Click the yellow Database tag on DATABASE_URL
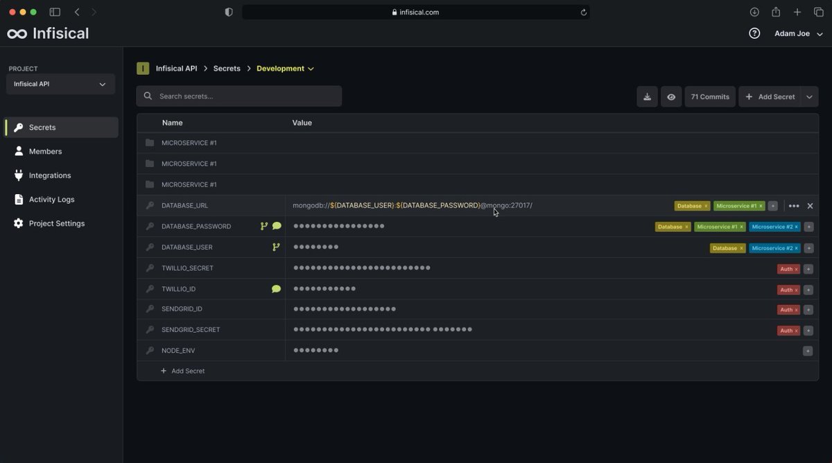The width and height of the screenshot is (832, 463). tap(688, 206)
